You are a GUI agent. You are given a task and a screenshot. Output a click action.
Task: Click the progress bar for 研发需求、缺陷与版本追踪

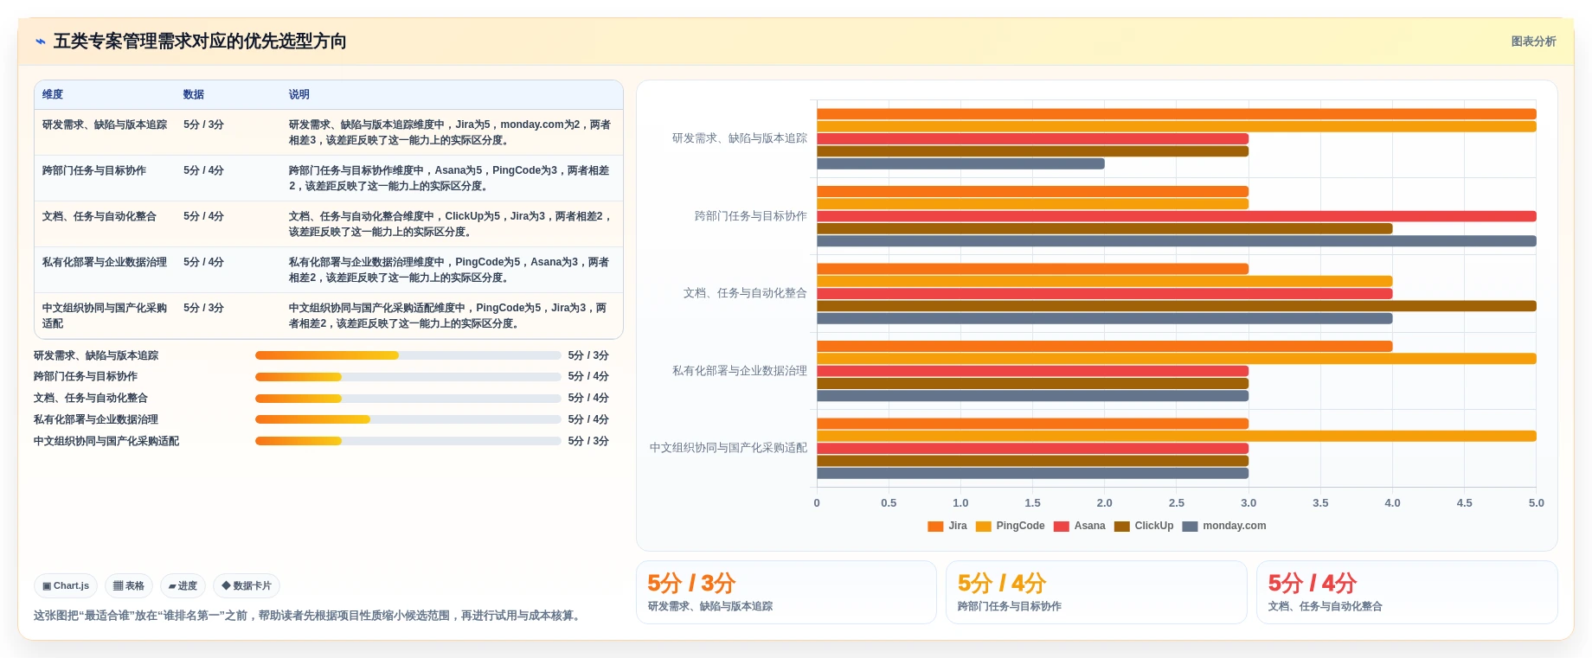point(408,355)
